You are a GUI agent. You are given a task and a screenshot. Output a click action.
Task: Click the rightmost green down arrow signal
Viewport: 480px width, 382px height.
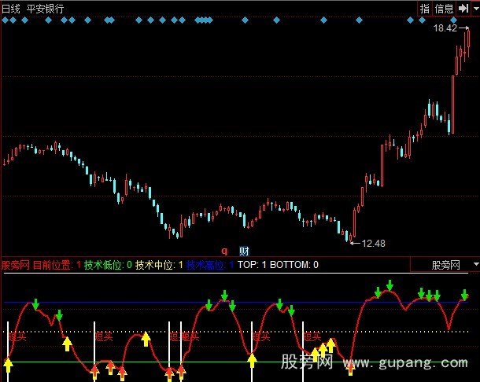[464, 295]
